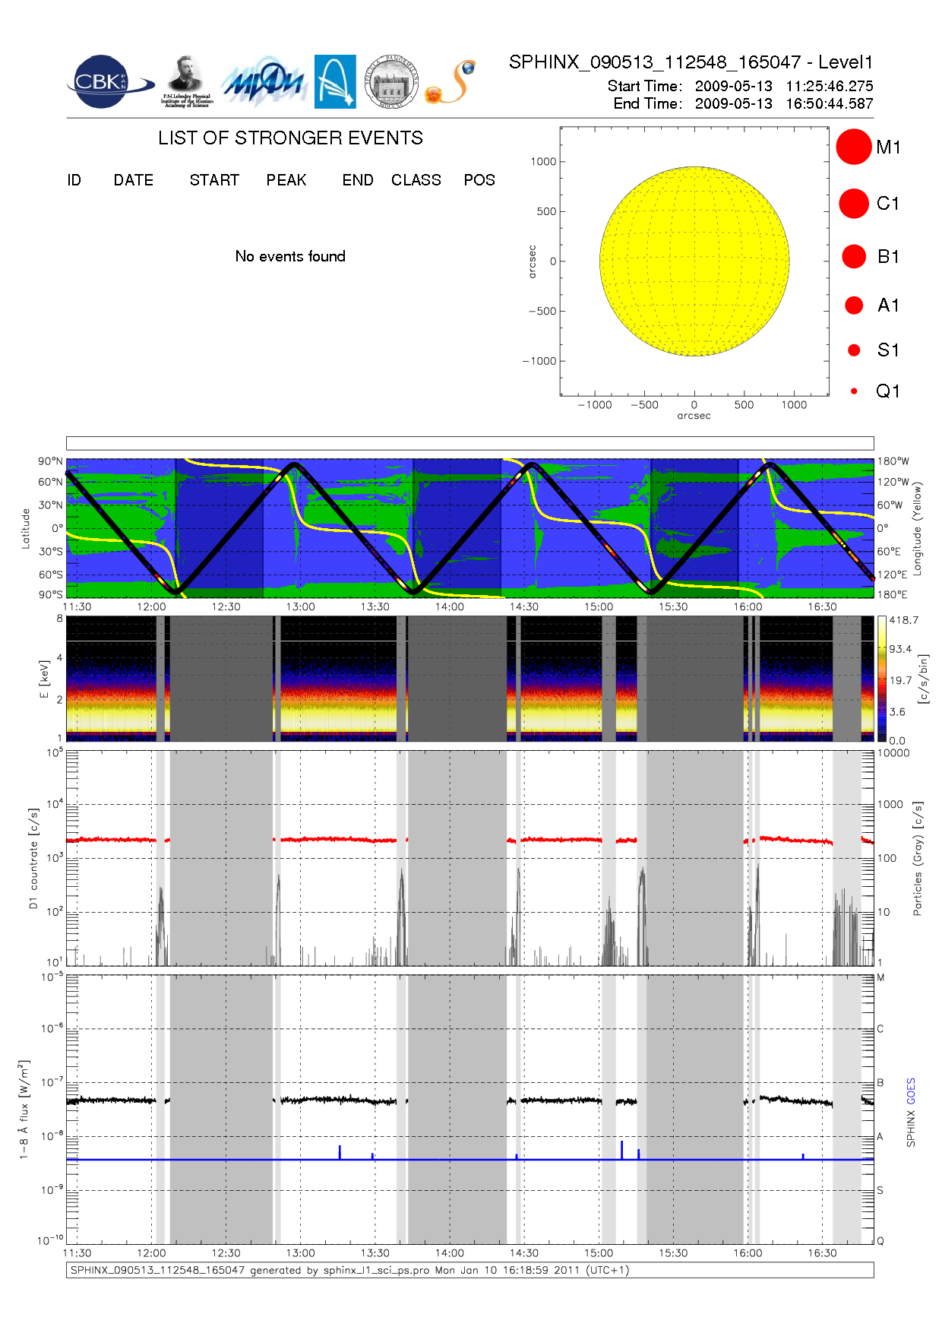Click the Start Time value 11:25:46.275
Screen dimensions: 942x1333
point(830,86)
